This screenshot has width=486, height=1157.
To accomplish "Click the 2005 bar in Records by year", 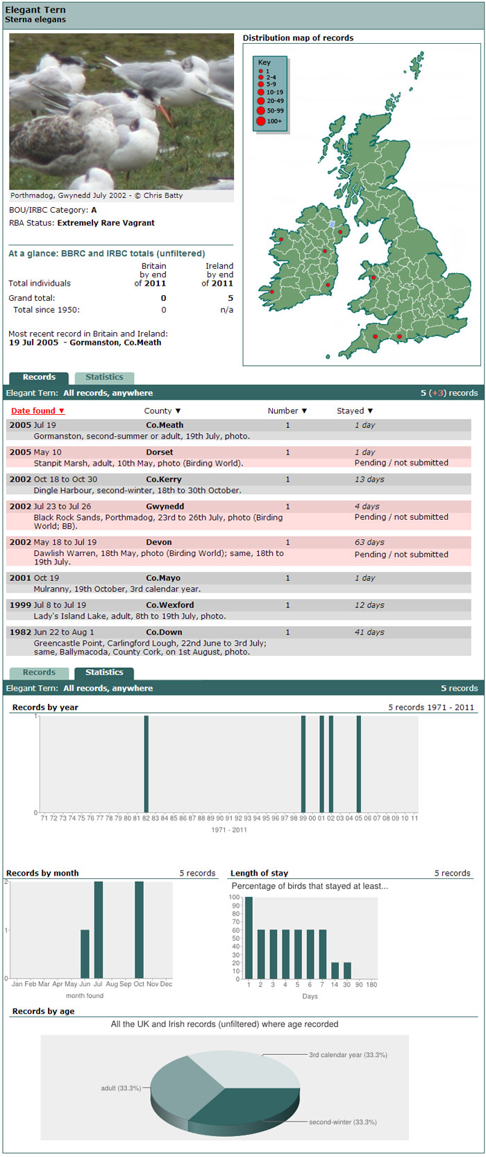I will click(359, 764).
